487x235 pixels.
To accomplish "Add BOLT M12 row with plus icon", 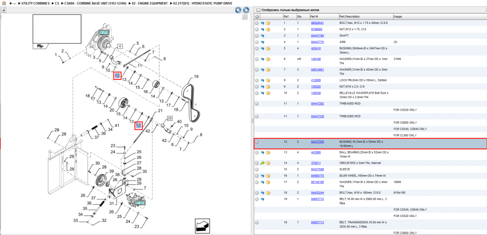I will [257, 23].
